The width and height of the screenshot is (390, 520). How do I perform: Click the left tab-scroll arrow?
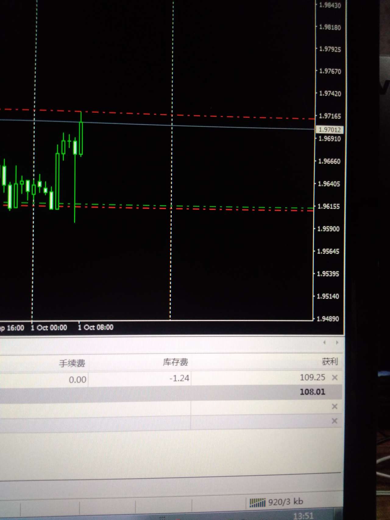point(324,342)
